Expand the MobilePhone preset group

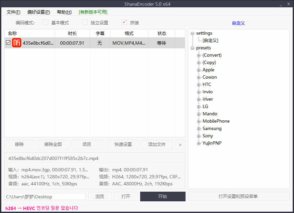pos(199,121)
